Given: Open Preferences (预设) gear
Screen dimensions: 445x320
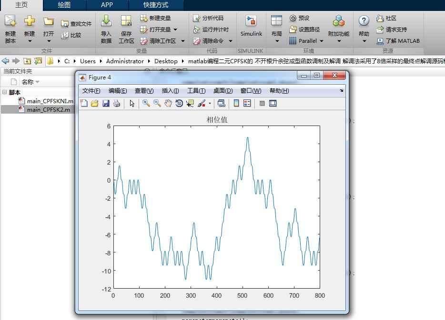Looking at the screenshot, I should (299, 18).
